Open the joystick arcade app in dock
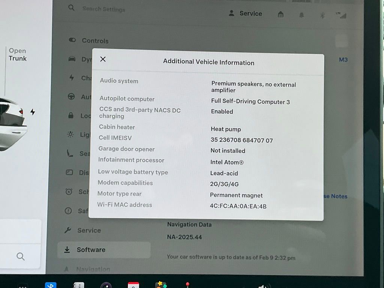 187,285
